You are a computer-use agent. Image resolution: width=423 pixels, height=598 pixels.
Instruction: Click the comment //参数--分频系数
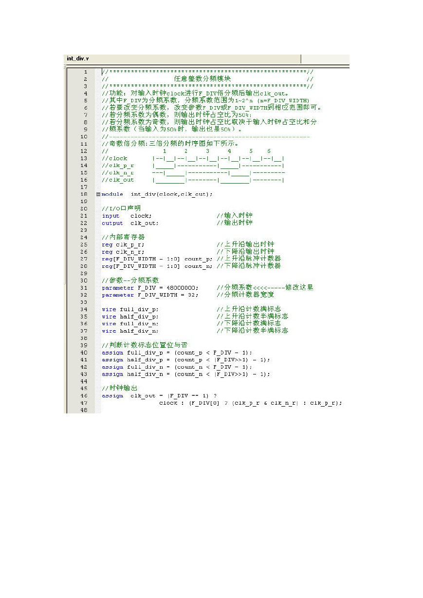pyautogui.click(x=130, y=280)
